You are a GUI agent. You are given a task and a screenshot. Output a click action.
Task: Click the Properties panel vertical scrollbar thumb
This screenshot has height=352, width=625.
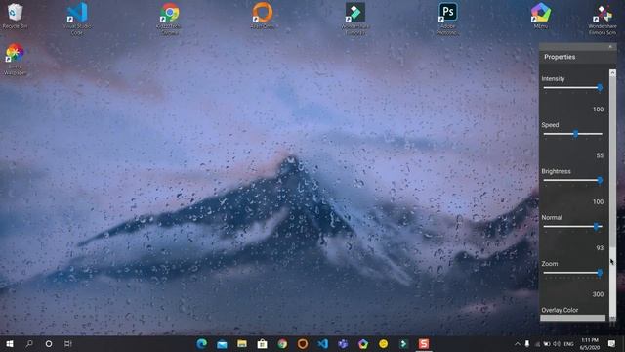pyautogui.click(x=612, y=163)
